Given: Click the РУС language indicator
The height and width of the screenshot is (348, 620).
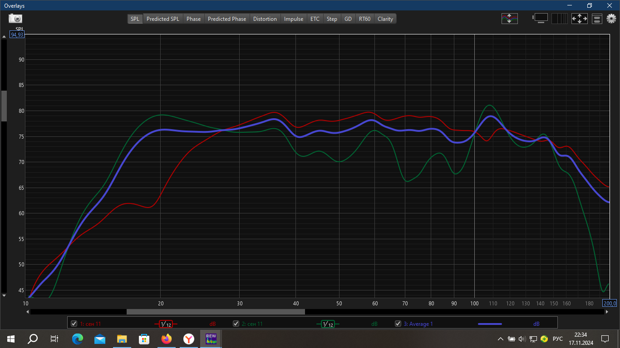Looking at the screenshot, I should 558,338.
